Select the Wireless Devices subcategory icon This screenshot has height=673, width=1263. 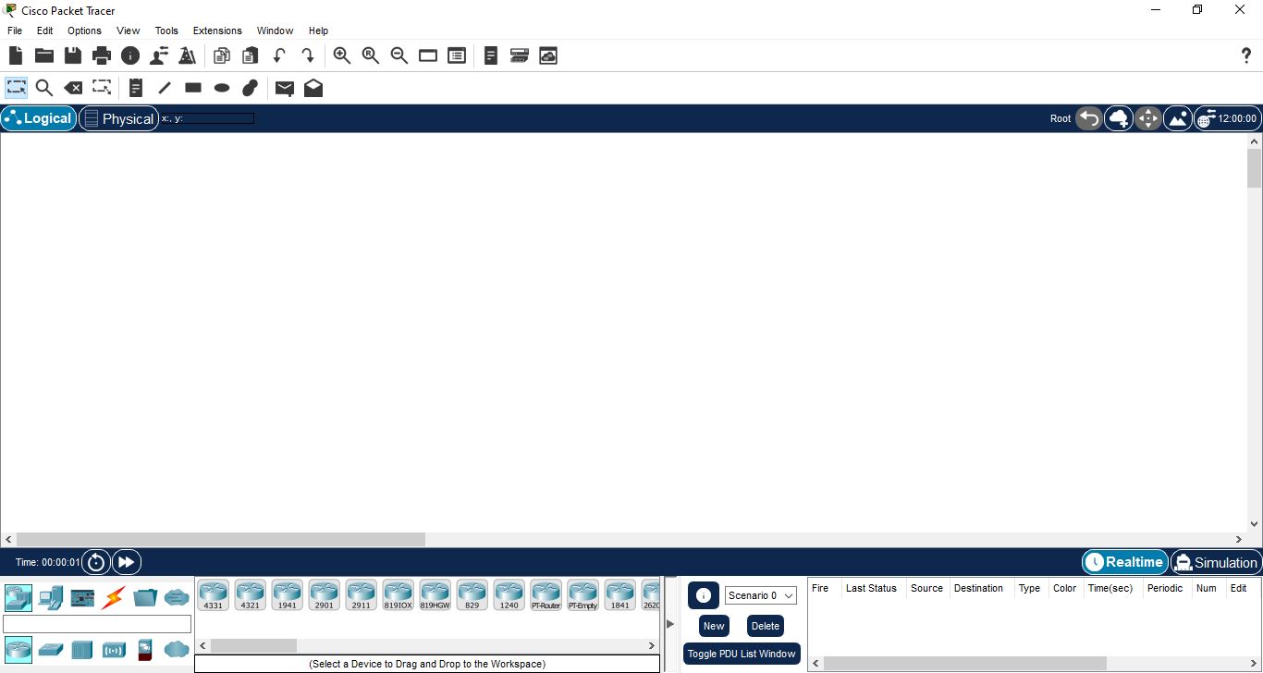(x=114, y=649)
